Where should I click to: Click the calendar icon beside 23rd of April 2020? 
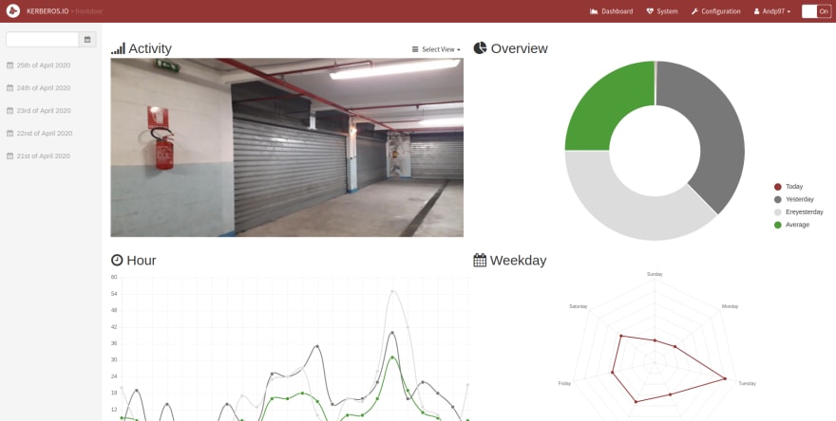click(9, 111)
